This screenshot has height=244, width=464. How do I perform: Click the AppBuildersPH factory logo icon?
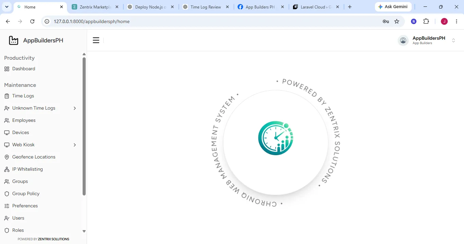pyautogui.click(x=14, y=40)
